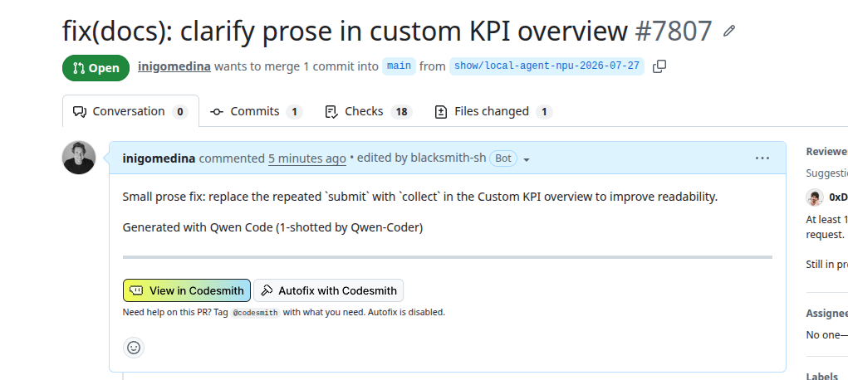This screenshot has height=380, width=848.
Task: Expand the edited-by history dropdown arrow
Action: point(527,159)
